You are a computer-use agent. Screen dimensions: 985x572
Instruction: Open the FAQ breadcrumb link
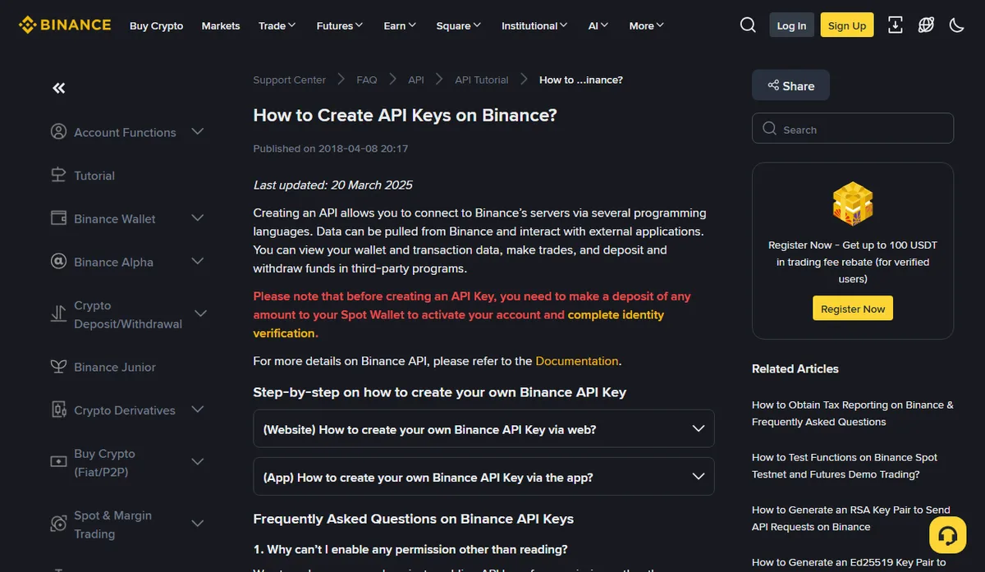[367, 80]
